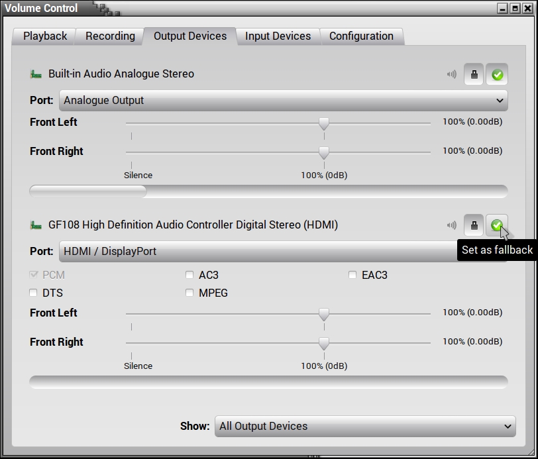538x459 pixels.
Task: Switch to the Playback tab
Action: coord(45,36)
